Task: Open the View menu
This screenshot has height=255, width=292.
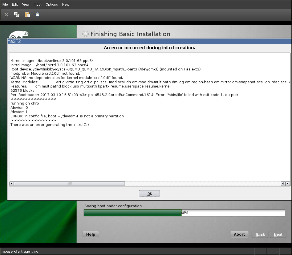Action: [x=26, y=5]
